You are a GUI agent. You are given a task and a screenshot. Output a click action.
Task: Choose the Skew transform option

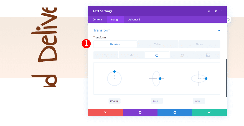pyautogui.click(x=182, y=55)
